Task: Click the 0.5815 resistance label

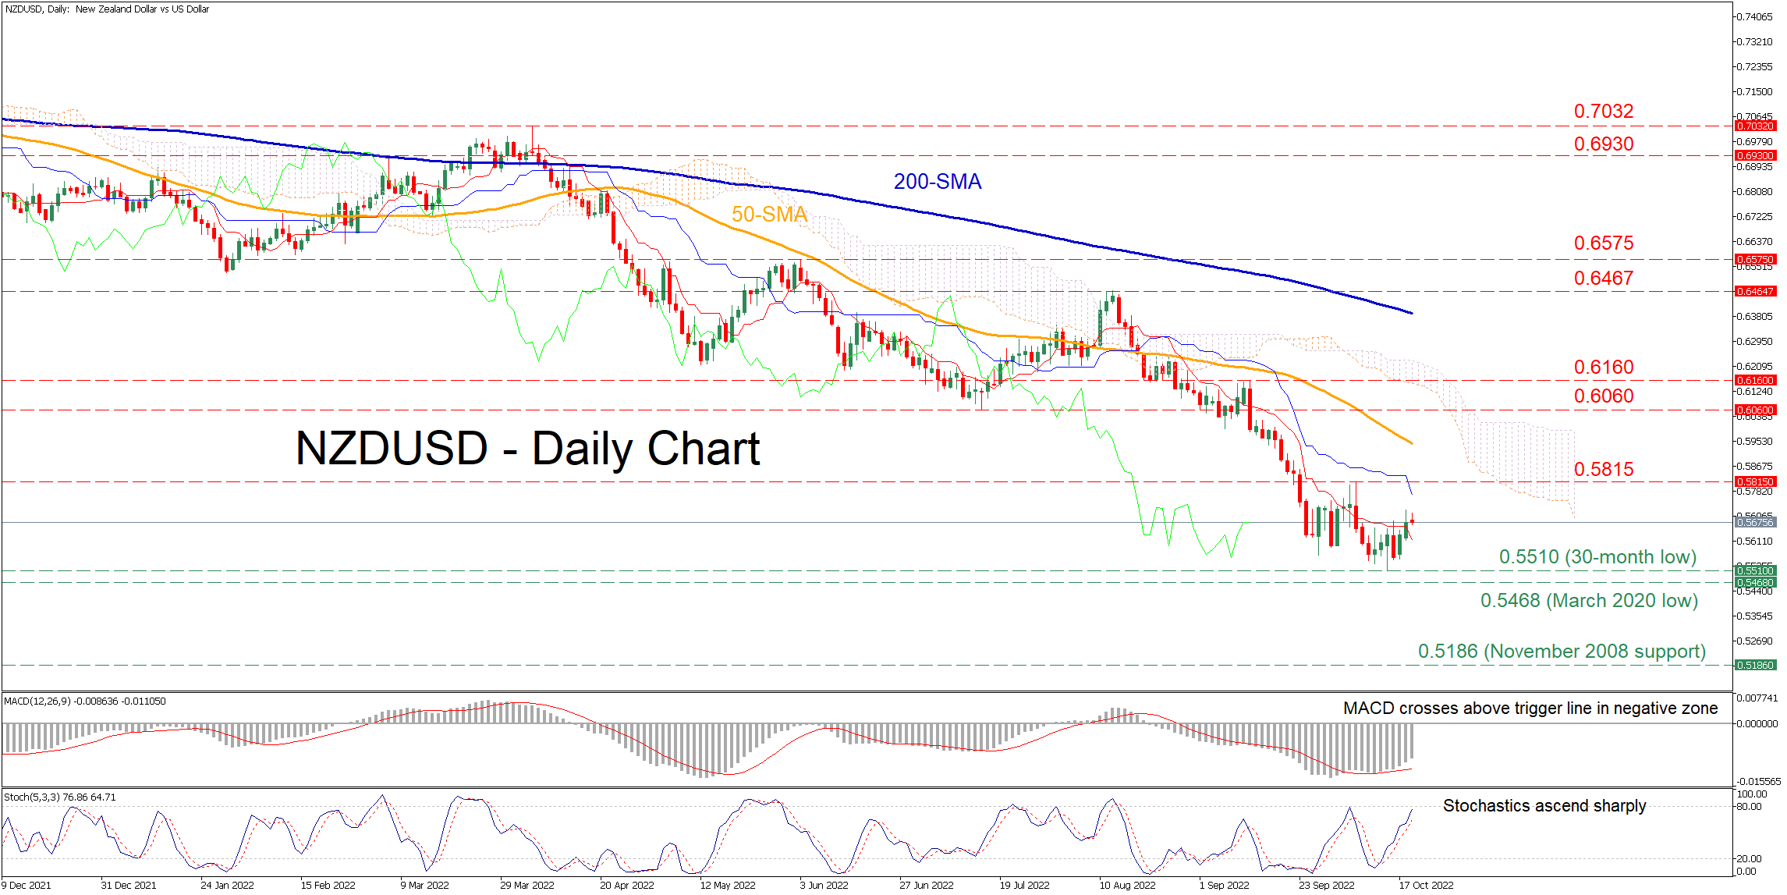Action: click(x=1603, y=470)
